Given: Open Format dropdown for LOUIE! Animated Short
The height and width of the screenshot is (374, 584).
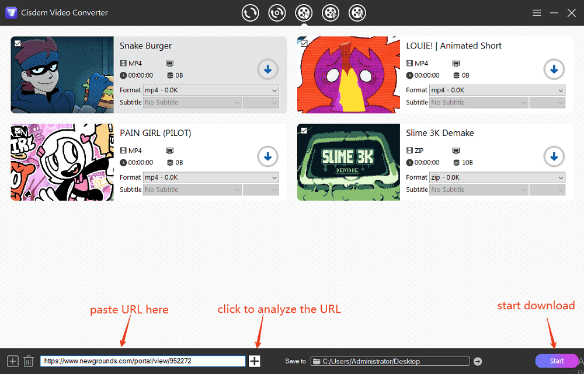Looking at the screenshot, I should coord(497,90).
